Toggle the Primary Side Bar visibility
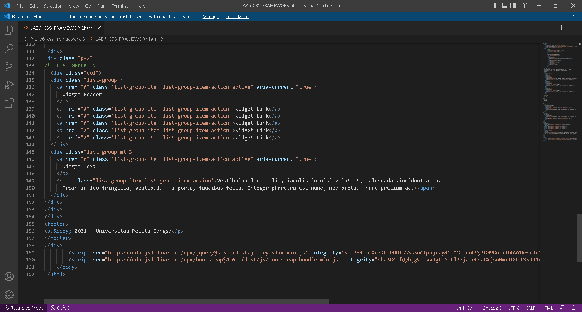 pyautogui.click(x=497, y=5)
